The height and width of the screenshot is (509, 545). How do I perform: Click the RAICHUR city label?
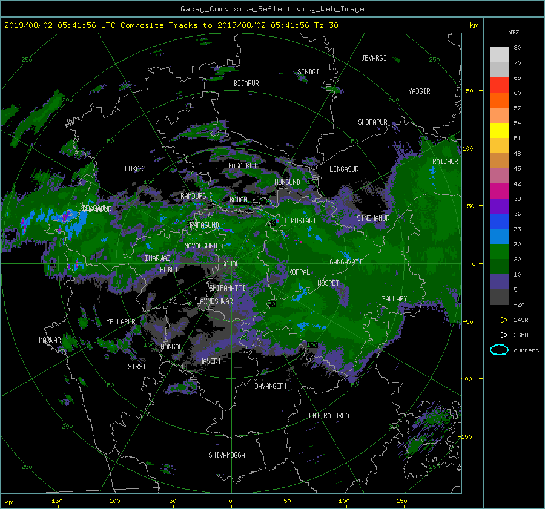tap(445, 162)
